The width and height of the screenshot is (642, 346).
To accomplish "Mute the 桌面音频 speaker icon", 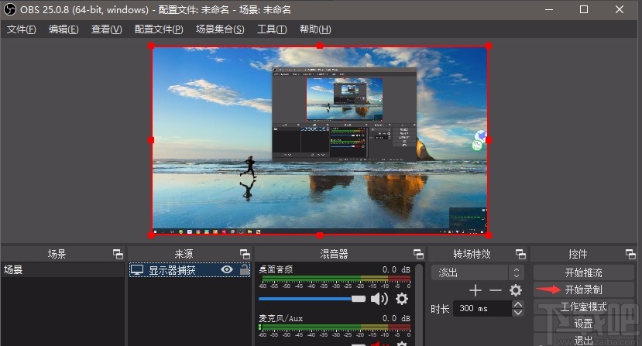I will tap(379, 299).
